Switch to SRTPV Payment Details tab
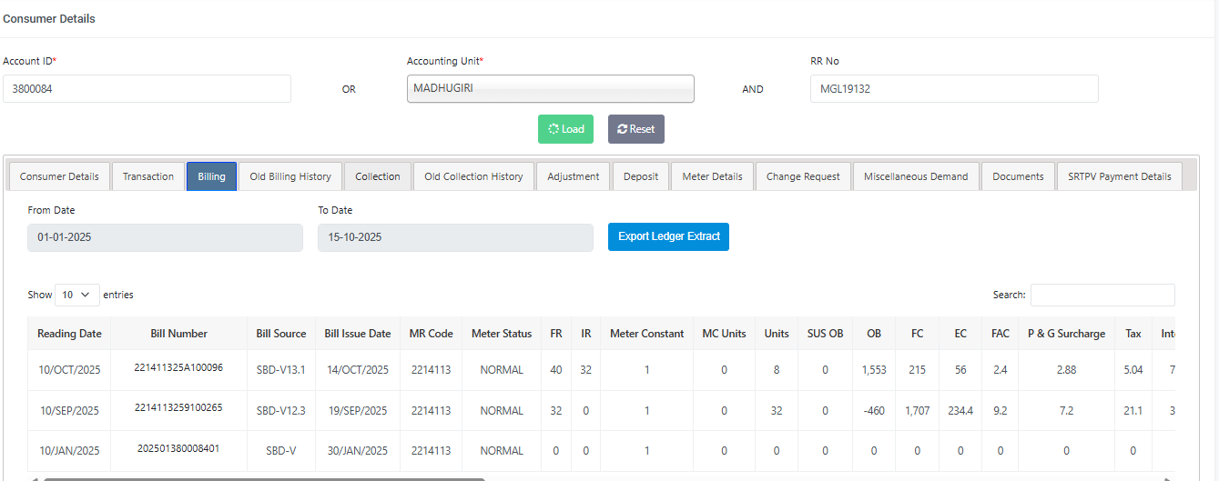Image resolution: width=1219 pixels, height=481 pixels. pyautogui.click(x=1119, y=176)
